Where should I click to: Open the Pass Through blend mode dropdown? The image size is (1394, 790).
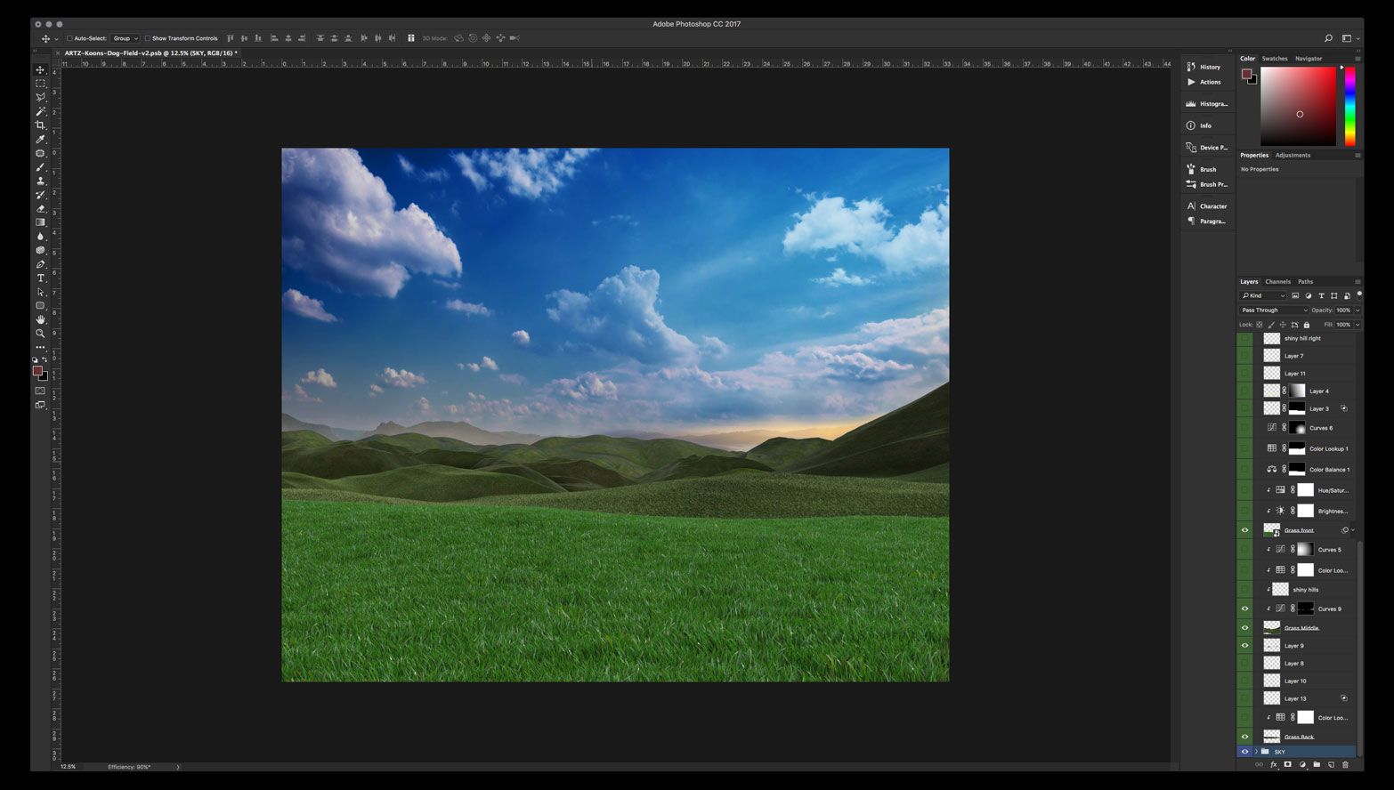(x=1274, y=310)
